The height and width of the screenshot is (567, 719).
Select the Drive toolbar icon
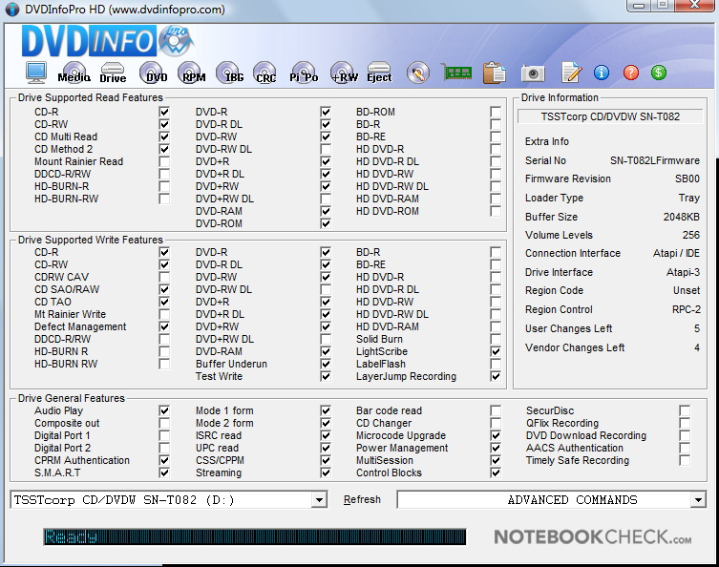point(113,73)
